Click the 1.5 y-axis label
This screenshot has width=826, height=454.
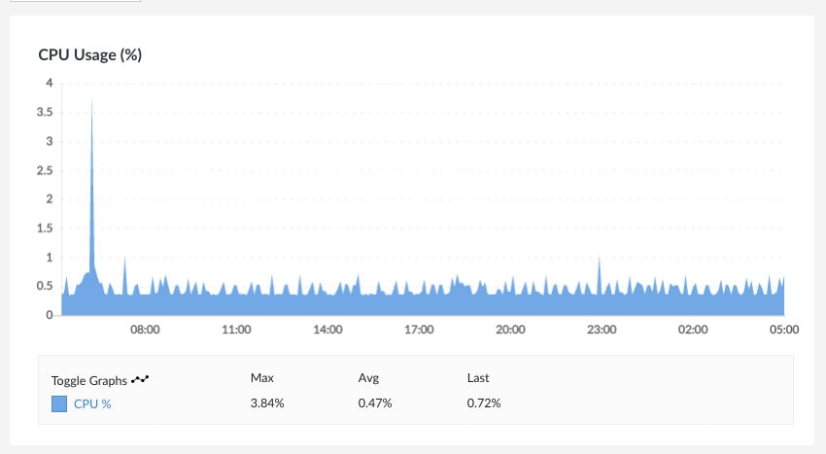tap(45, 228)
